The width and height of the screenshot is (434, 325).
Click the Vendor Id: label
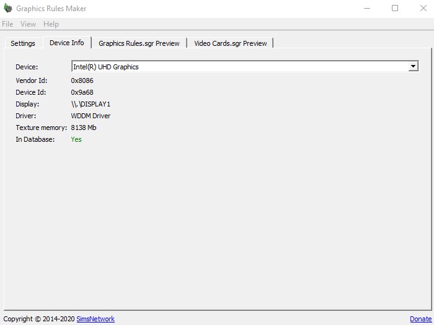pos(31,80)
